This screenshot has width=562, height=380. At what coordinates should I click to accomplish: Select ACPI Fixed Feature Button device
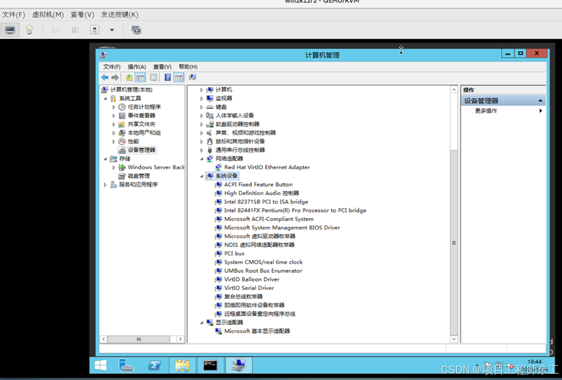[x=259, y=184]
